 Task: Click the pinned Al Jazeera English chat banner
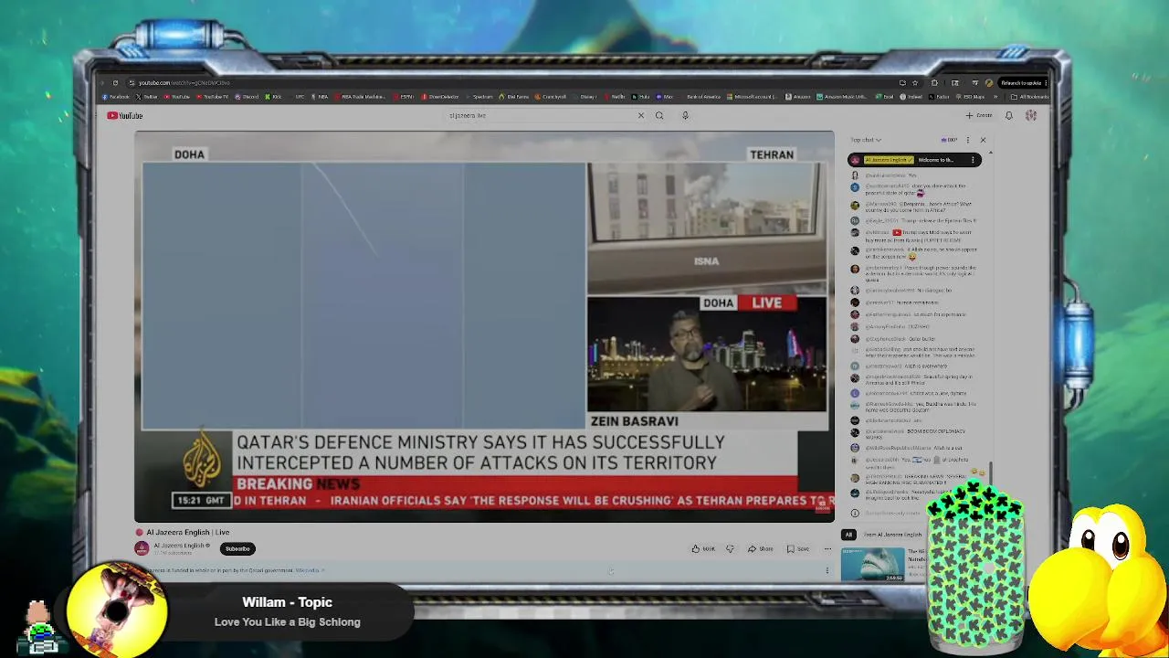pos(914,160)
